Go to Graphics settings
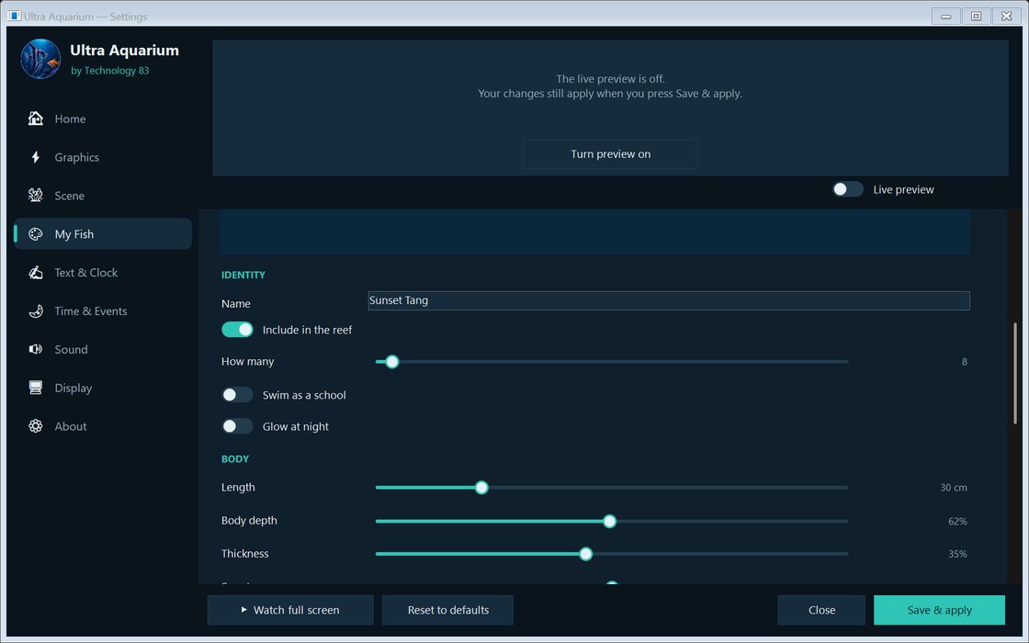 103,157
